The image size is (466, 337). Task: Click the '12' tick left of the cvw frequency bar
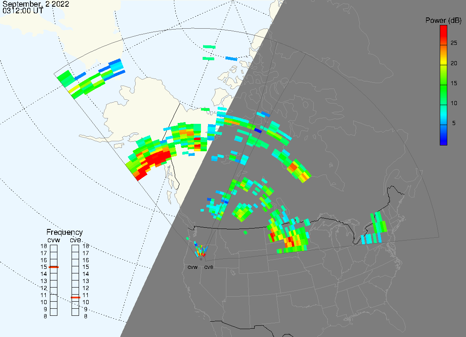(44, 288)
